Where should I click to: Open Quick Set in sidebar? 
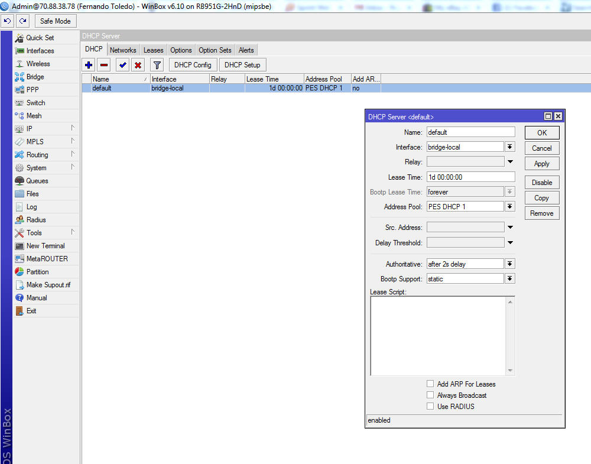pos(46,38)
